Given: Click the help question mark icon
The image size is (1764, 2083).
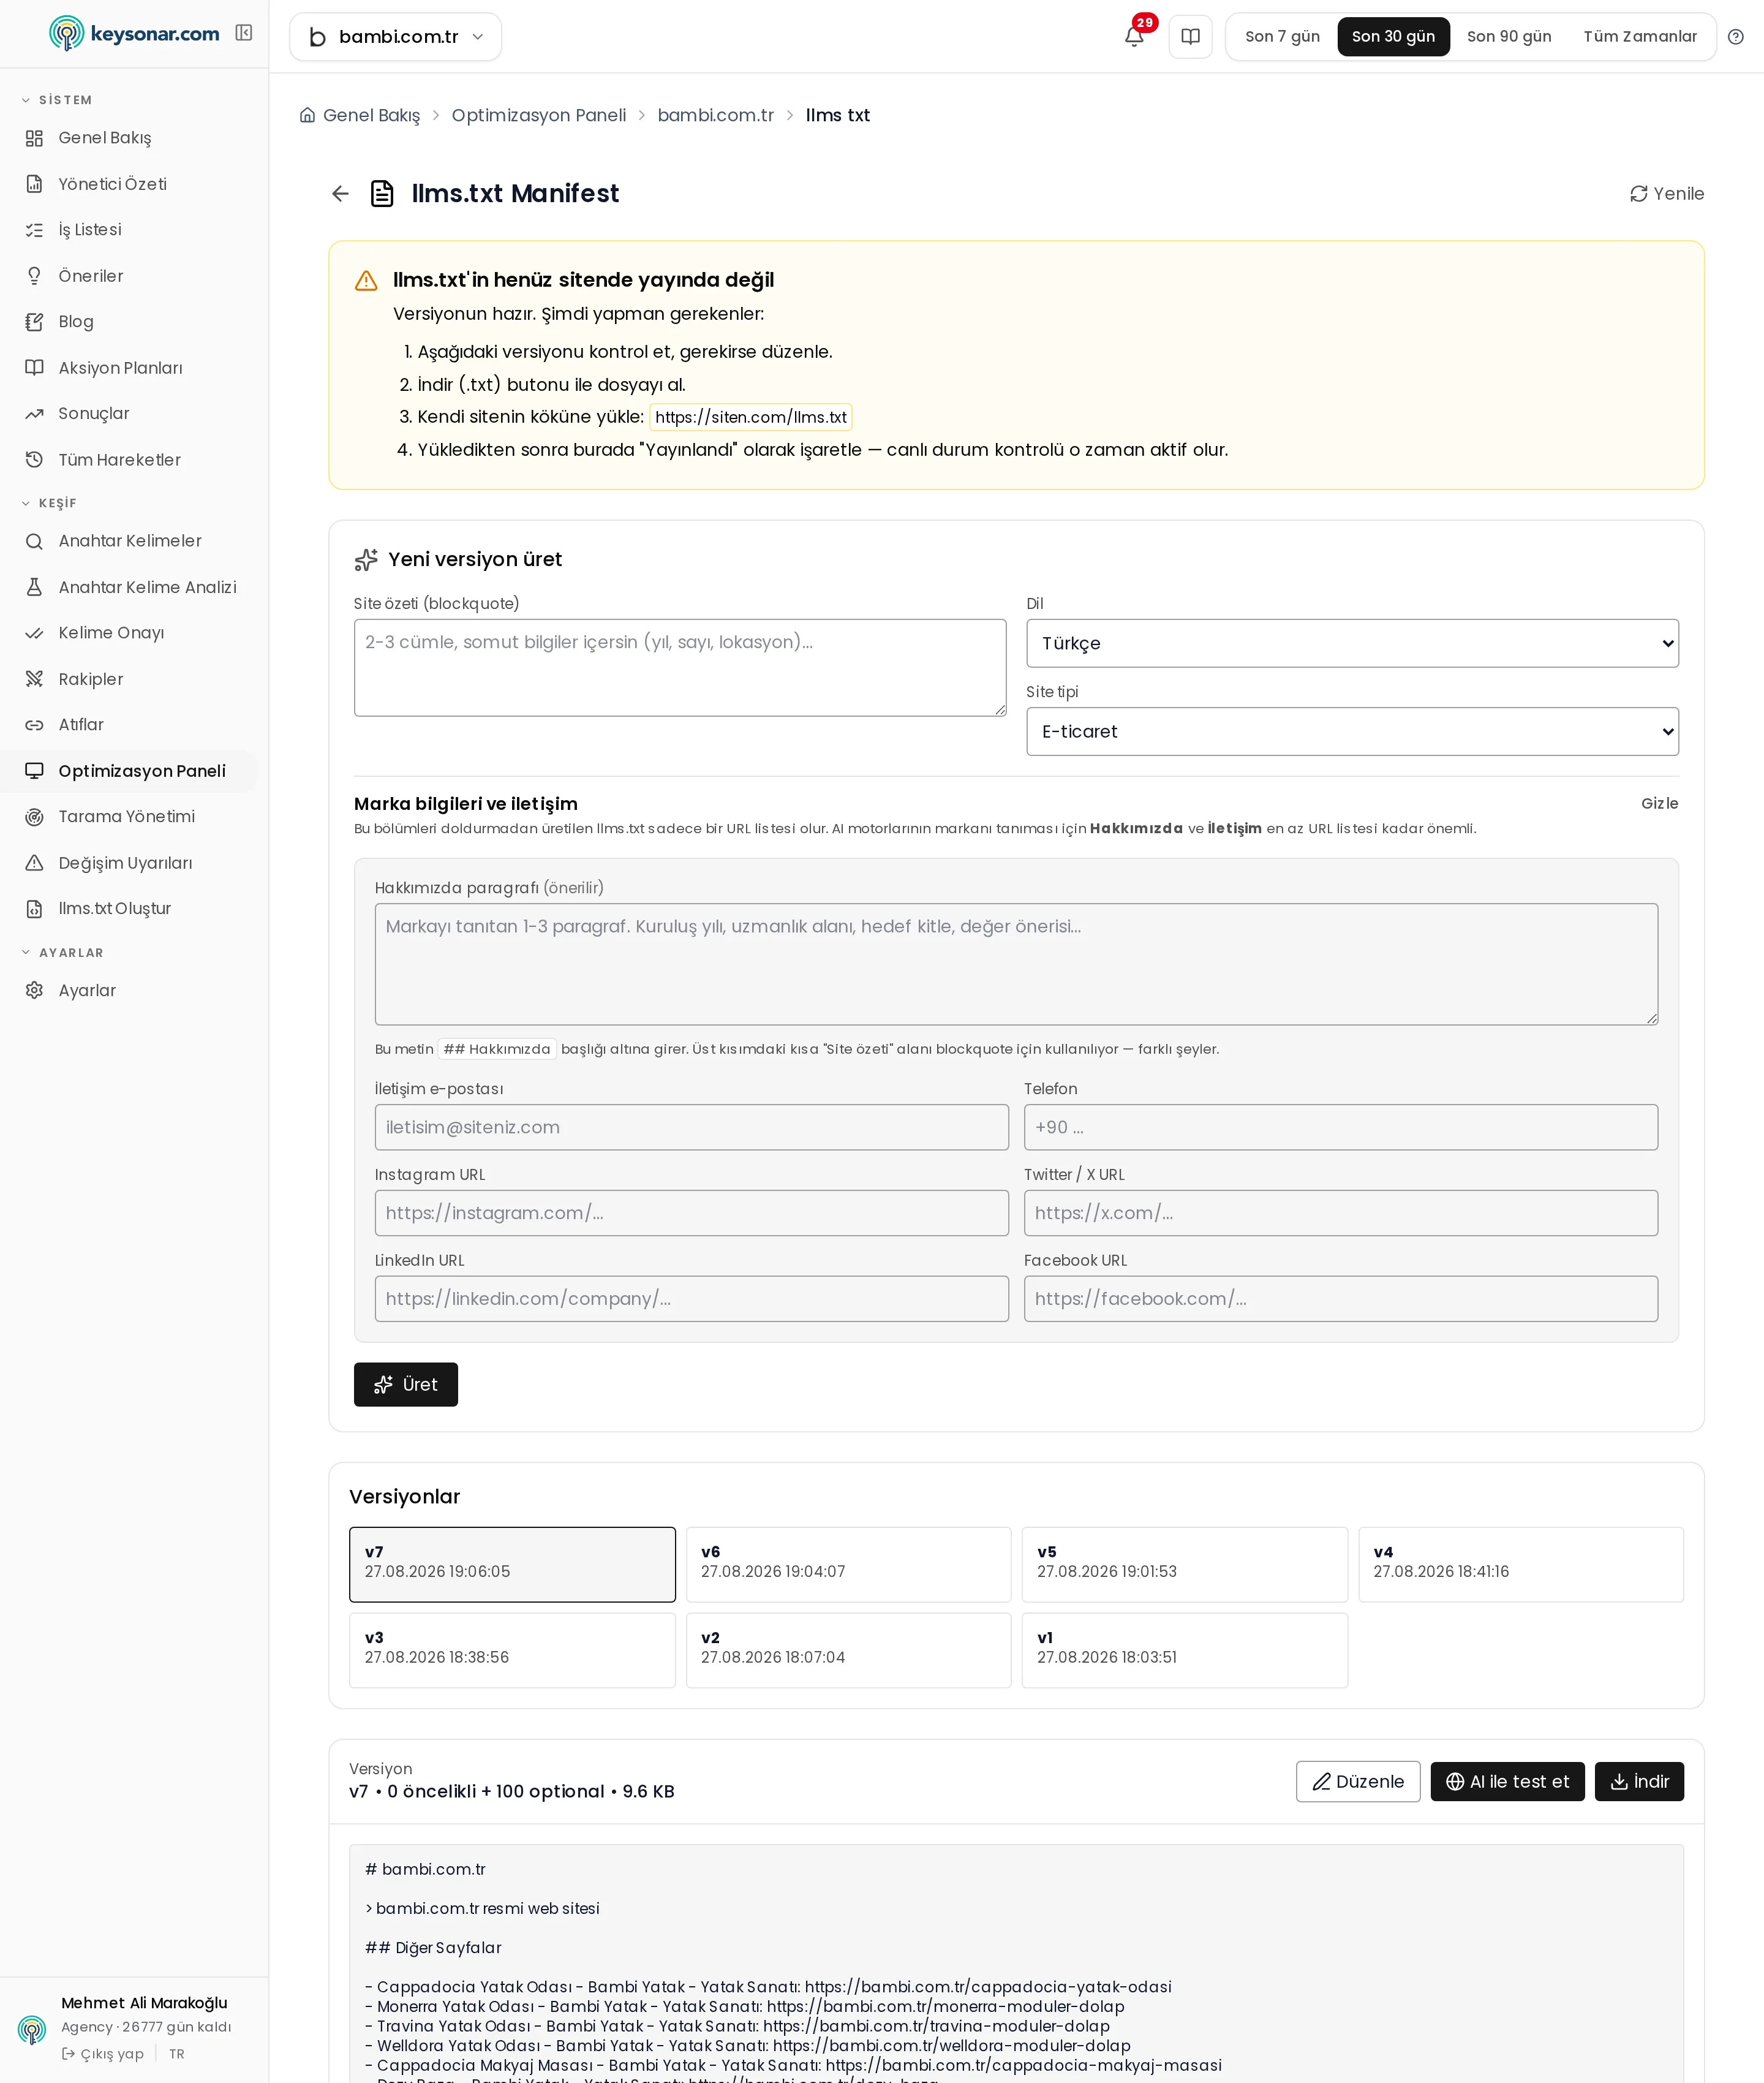Looking at the screenshot, I should click(1736, 37).
